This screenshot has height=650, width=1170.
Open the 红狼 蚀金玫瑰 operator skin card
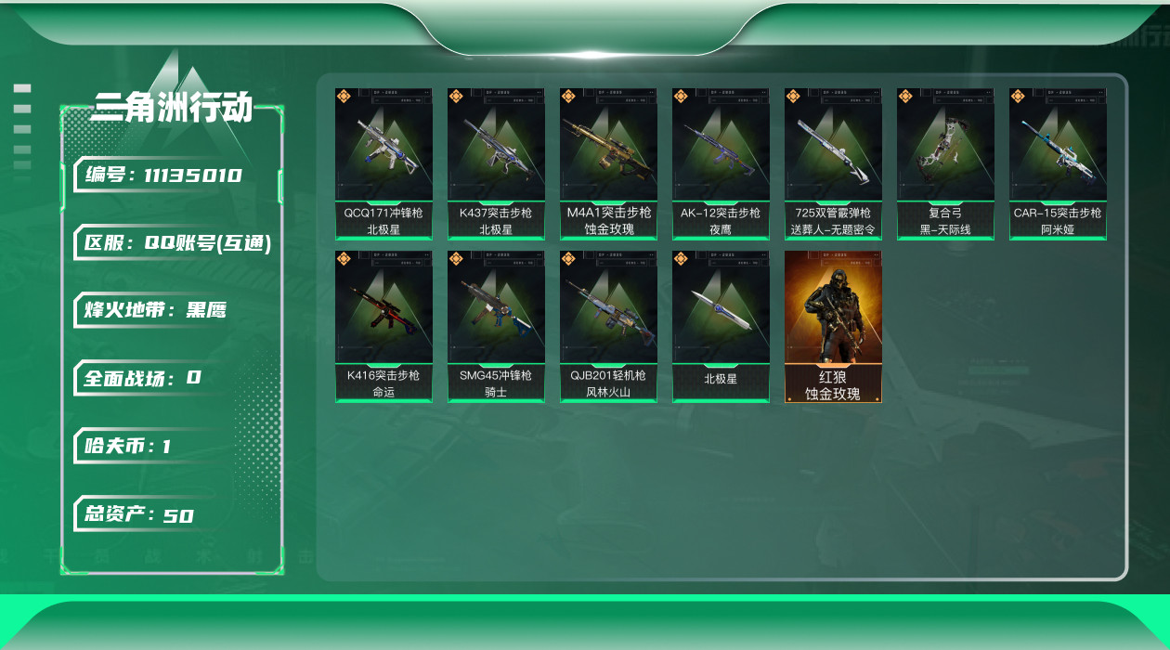click(x=833, y=326)
